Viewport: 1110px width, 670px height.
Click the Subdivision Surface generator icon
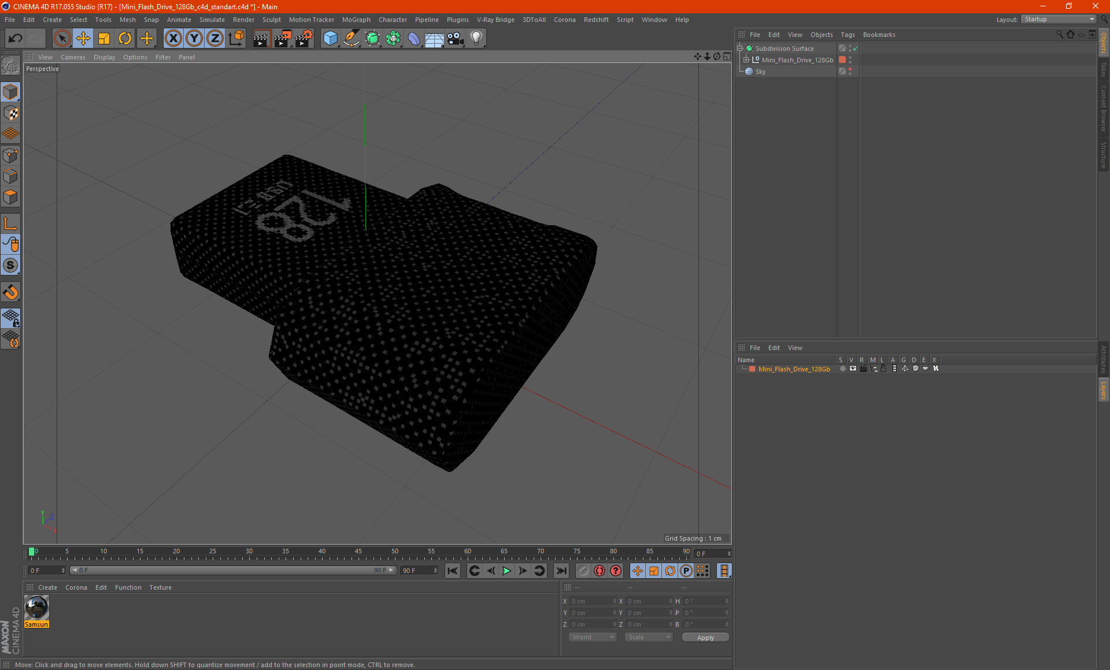(372, 38)
